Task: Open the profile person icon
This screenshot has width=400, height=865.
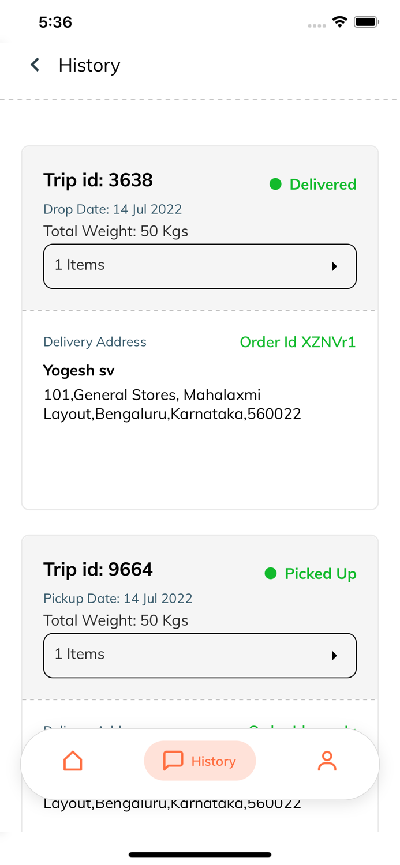Action: [x=327, y=761]
